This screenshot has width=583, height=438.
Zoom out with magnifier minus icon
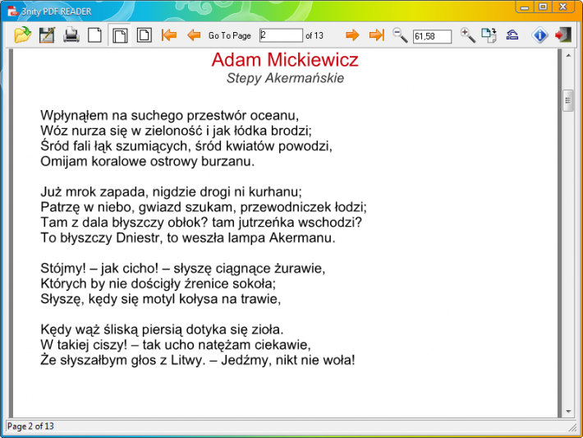401,35
